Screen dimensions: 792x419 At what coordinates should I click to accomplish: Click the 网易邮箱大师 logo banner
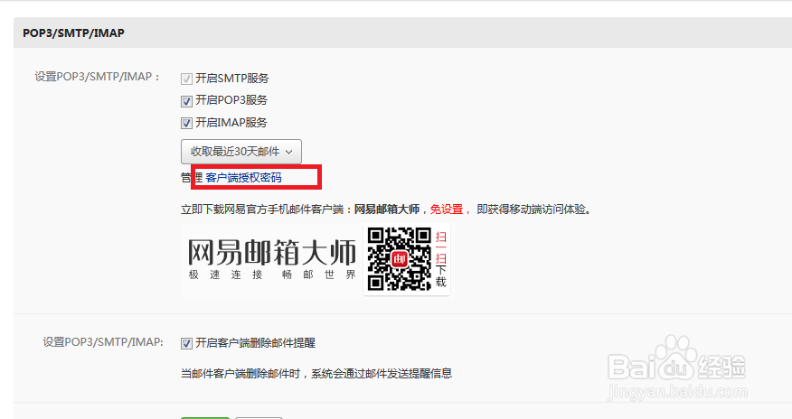click(x=272, y=260)
